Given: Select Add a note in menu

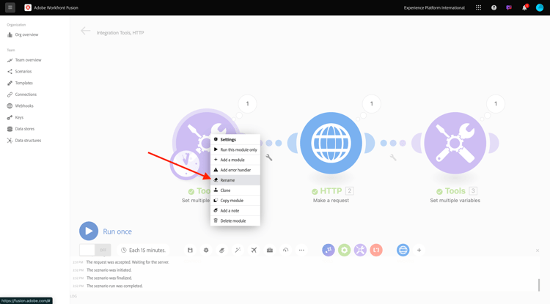Looking at the screenshot, I should coord(235,210).
